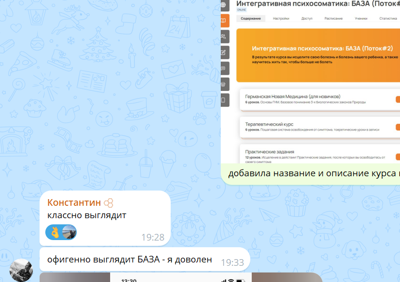
Task: Open the Настройки tab
Action: click(281, 19)
